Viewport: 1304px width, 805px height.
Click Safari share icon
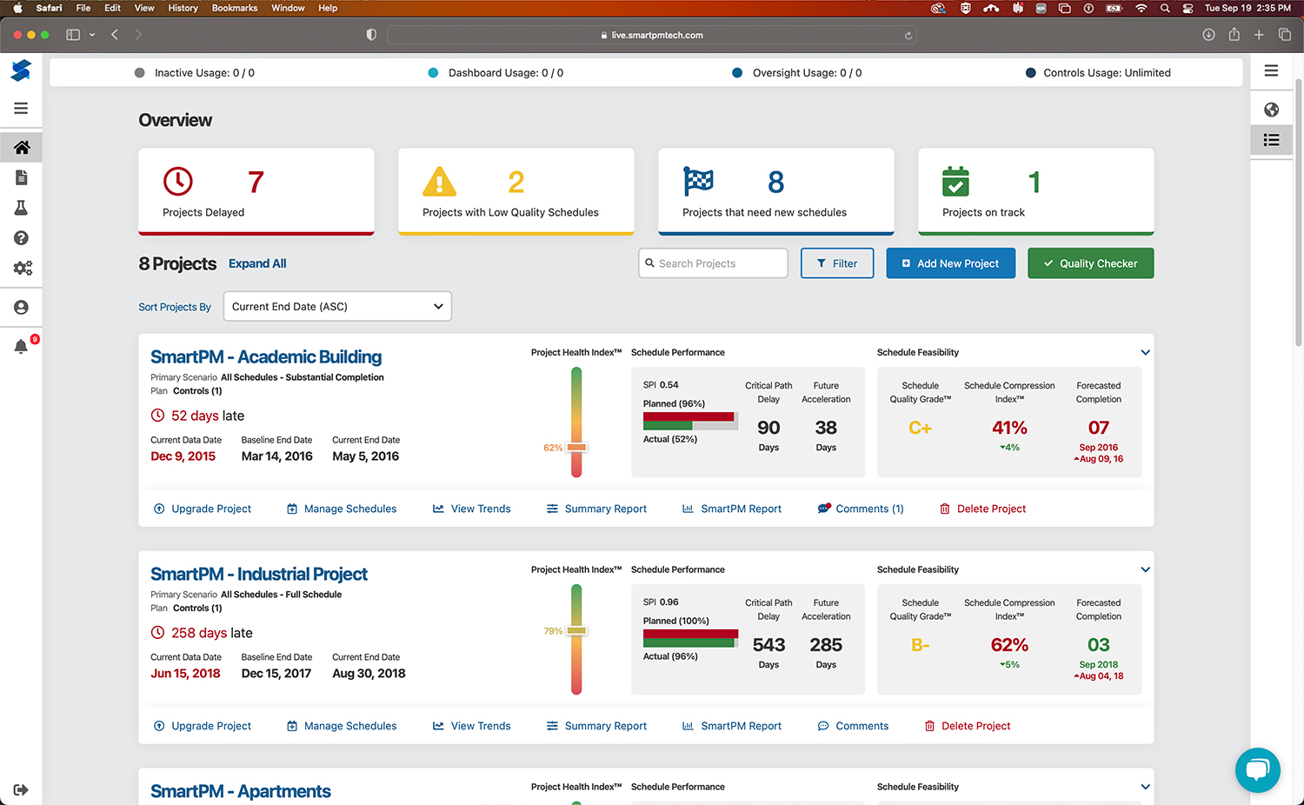1234,35
